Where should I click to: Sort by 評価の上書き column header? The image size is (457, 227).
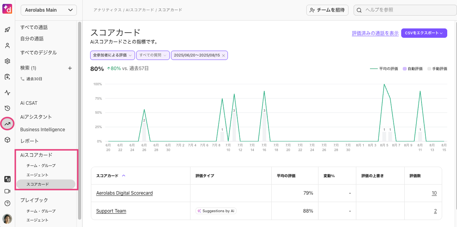372,176
